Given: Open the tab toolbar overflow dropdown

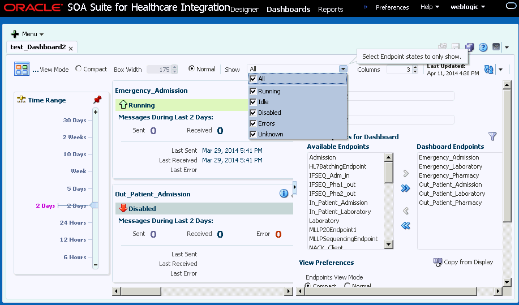Looking at the screenshot, I should [x=507, y=48].
